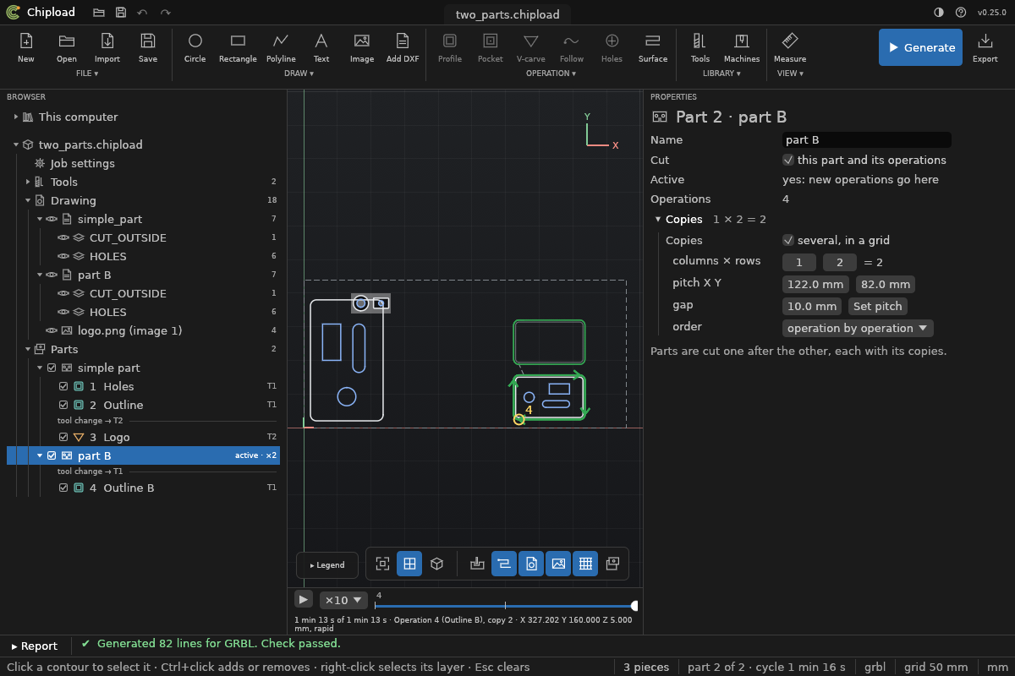Open the FILE group menu
This screenshot has width=1015, height=676.
click(x=87, y=74)
